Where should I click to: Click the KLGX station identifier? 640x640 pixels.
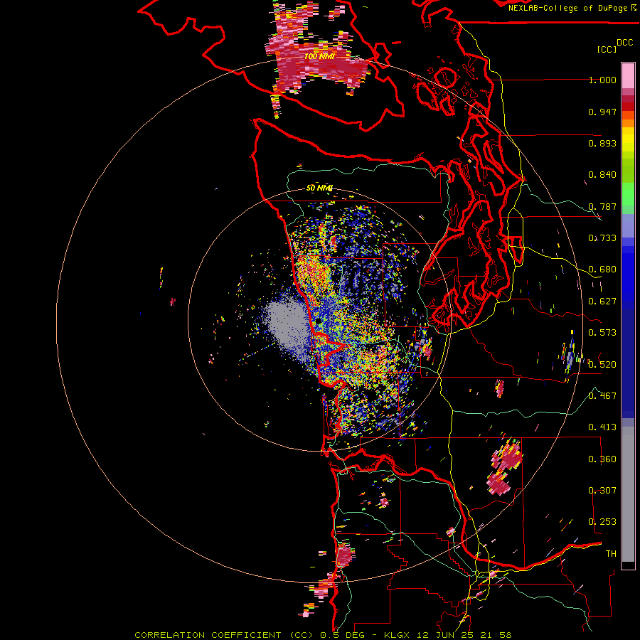coord(398,635)
